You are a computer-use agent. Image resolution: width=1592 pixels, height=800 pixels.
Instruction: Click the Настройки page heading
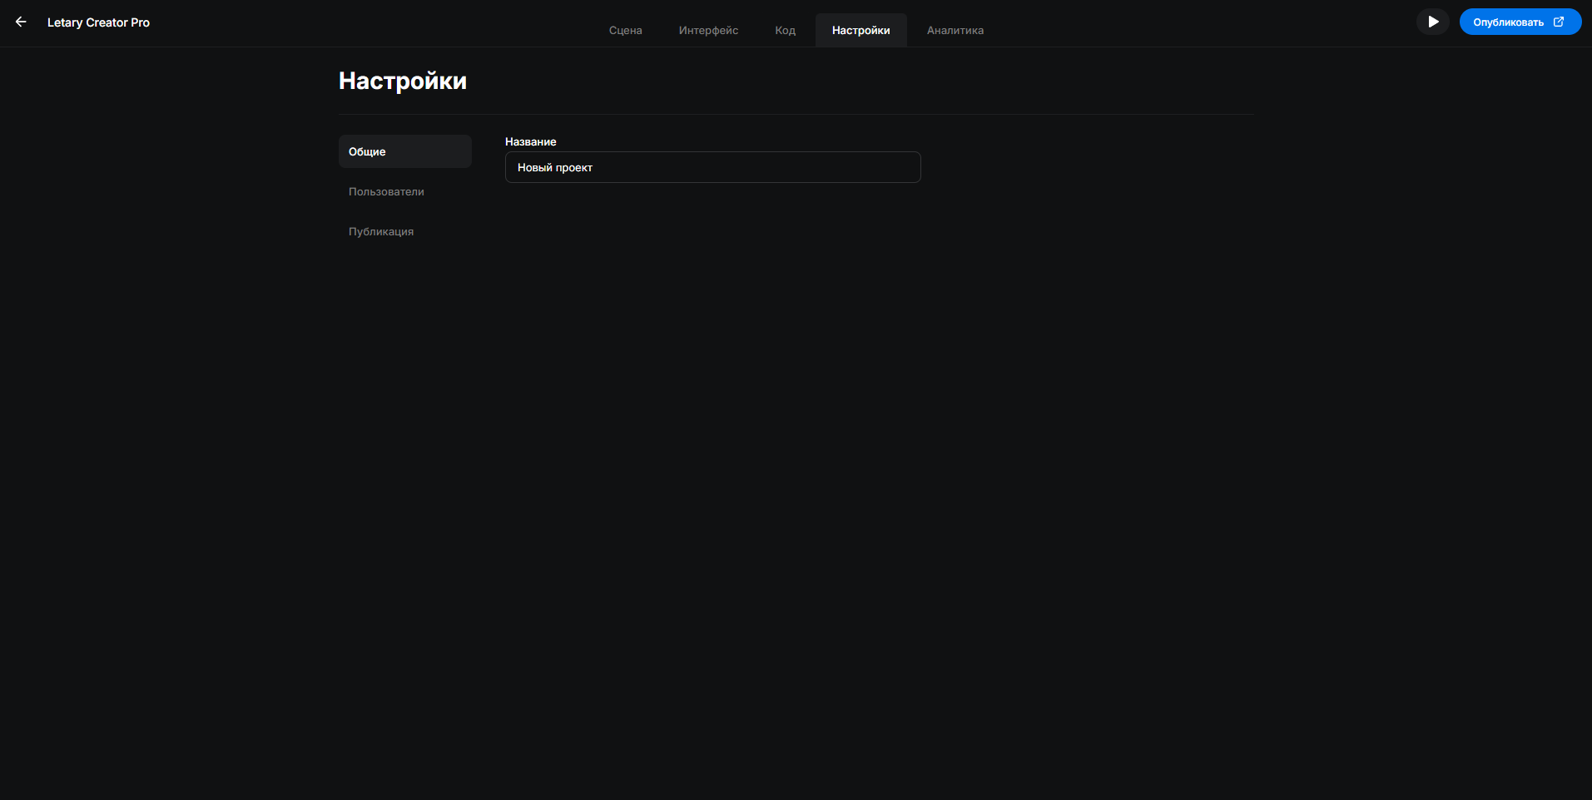402,81
